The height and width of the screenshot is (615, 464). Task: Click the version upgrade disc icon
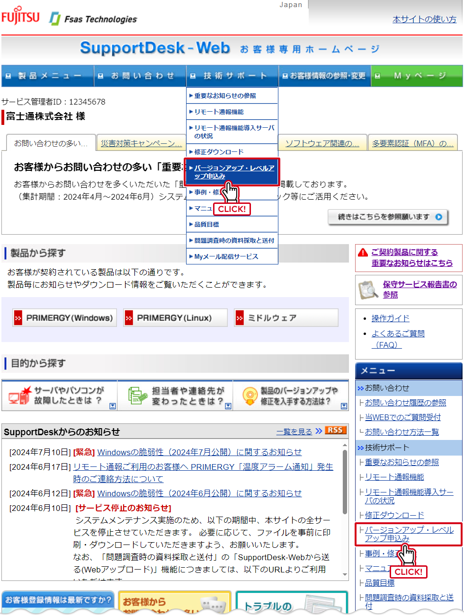click(x=250, y=396)
